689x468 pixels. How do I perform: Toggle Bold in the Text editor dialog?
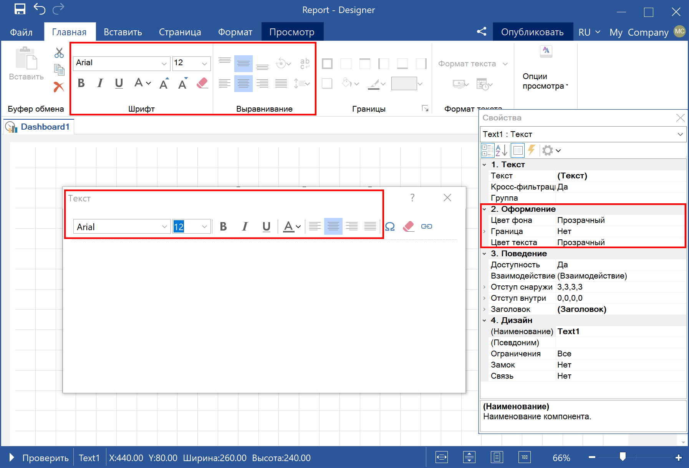click(223, 227)
